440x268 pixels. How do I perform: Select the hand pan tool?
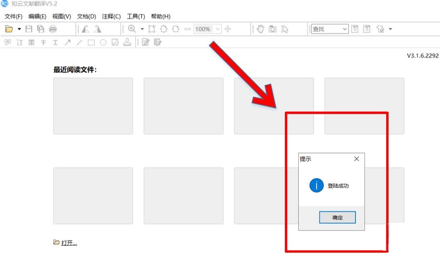[x=260, y=29]
